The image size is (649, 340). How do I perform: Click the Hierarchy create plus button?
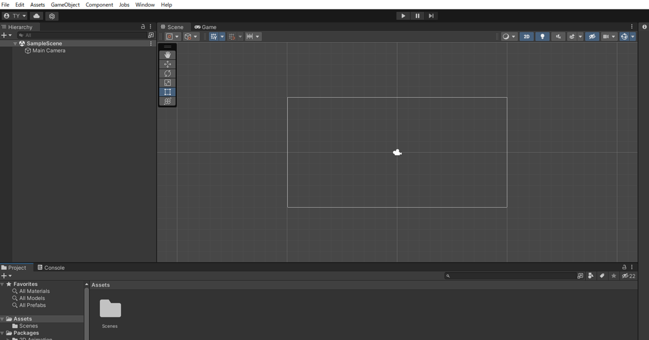[6, 35]
